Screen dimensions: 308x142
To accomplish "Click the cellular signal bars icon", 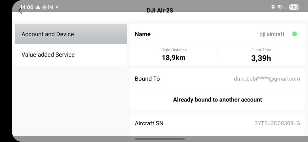I will [x=285, y=7].
